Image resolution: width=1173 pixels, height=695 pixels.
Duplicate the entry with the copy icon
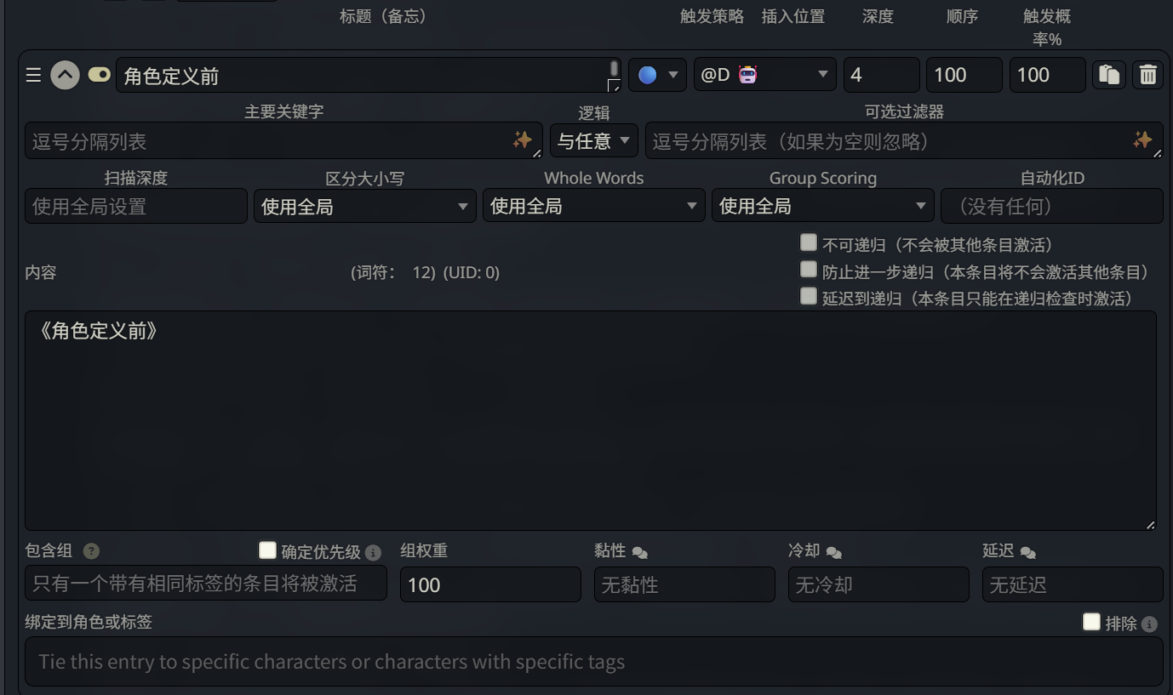coord(1108,74)
